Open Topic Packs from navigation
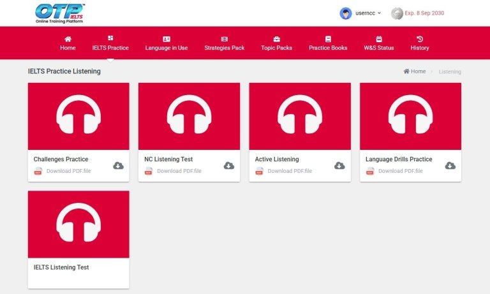 pos(277,43)
